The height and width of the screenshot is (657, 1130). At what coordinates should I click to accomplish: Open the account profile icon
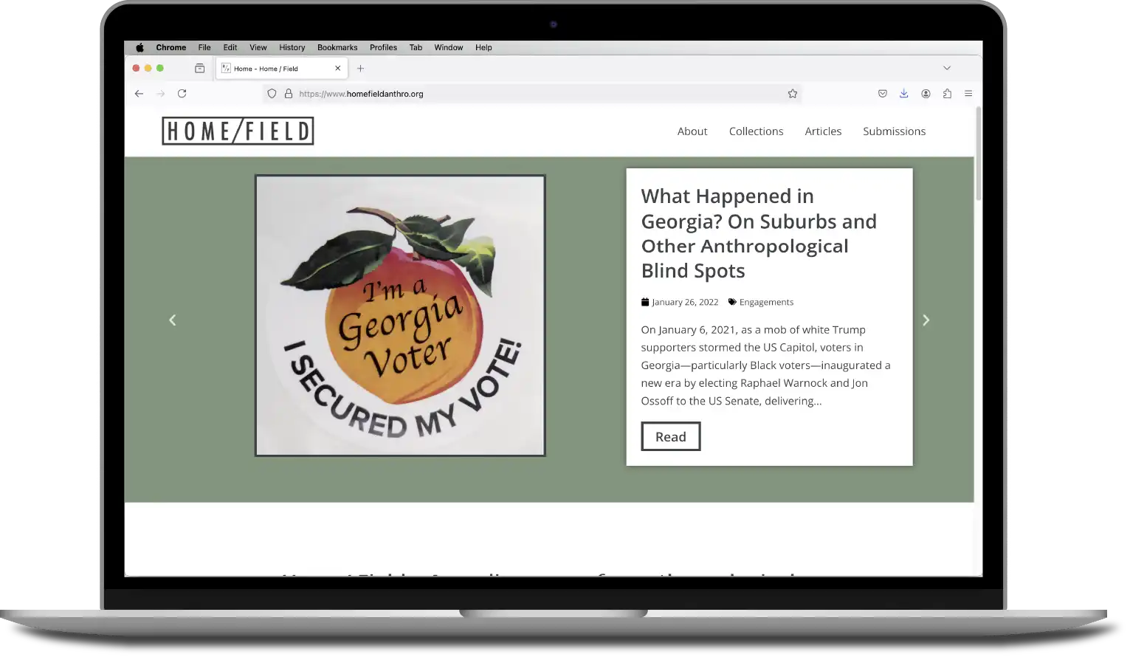pyautogui.click(x=926, y=94)
